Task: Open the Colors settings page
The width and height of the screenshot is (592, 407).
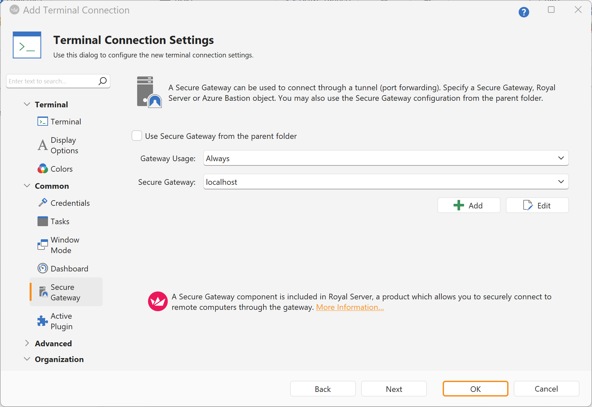Action: [x=62, y=169]
